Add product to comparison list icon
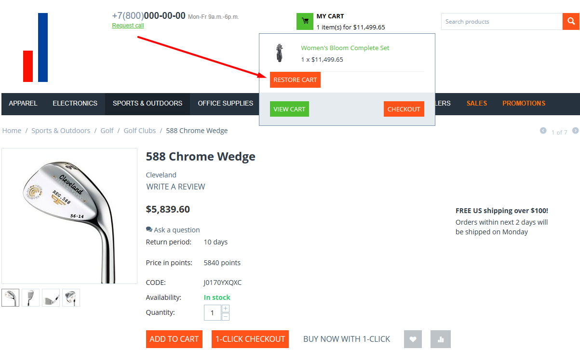The width and height of the screenshot is (580, 350). pyautogui.click(x=441, y=339)
